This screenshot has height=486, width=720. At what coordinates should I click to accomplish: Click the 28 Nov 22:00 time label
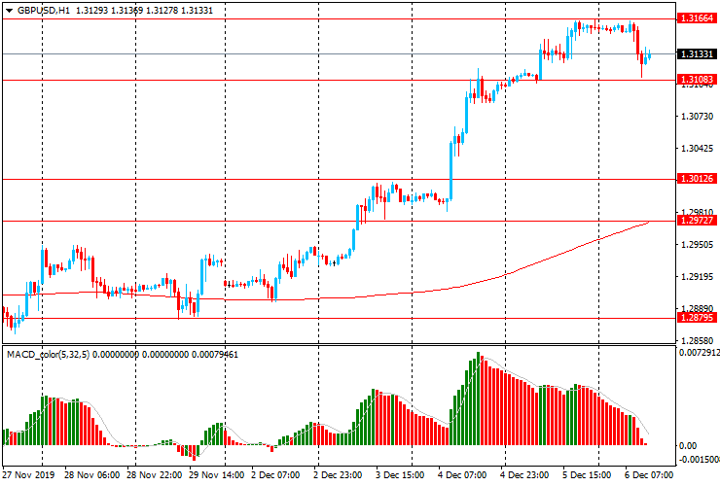155,475
